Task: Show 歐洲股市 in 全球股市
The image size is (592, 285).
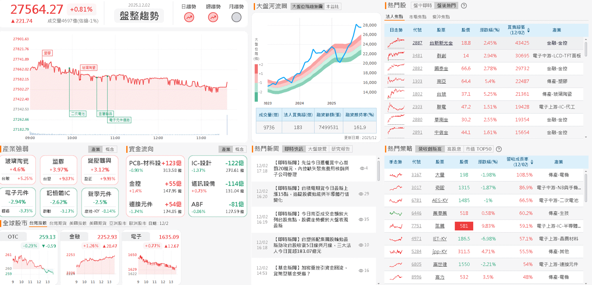Action: [137, 223]
